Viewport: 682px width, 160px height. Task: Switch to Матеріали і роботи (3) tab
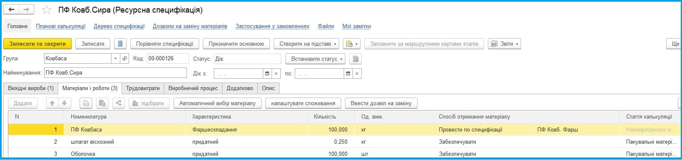click(90, 88)
